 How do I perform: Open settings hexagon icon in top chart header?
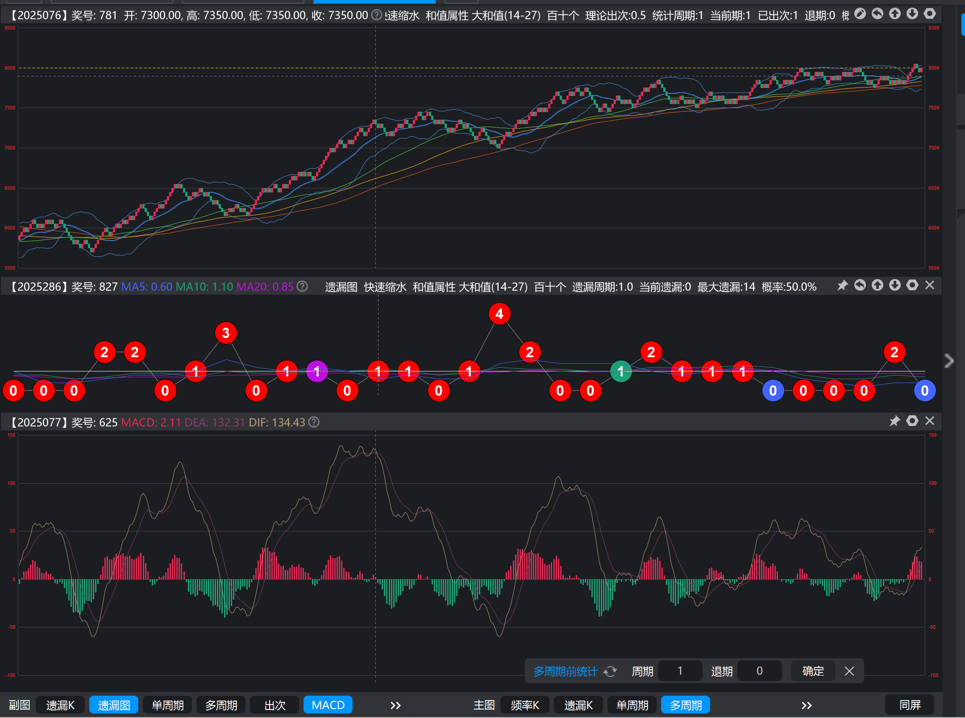(x=929, y=14)
